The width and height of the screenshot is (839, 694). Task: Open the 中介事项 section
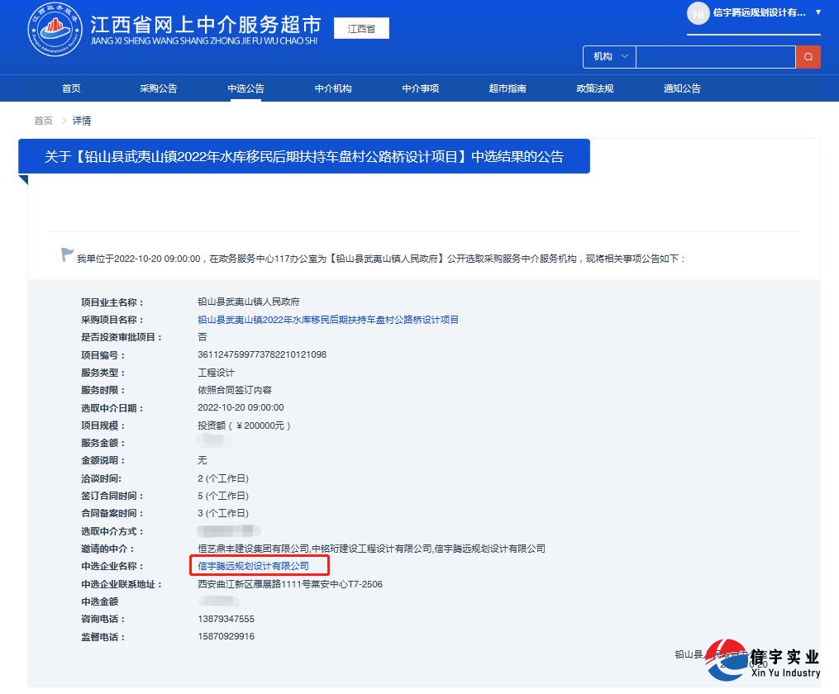pos(420,88)
